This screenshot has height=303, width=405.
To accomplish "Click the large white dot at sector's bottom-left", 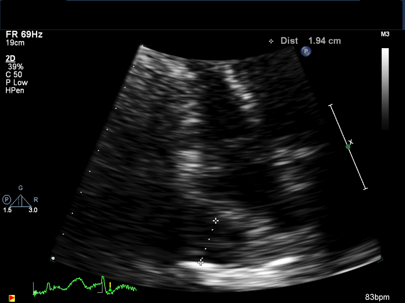I will 53,258.
